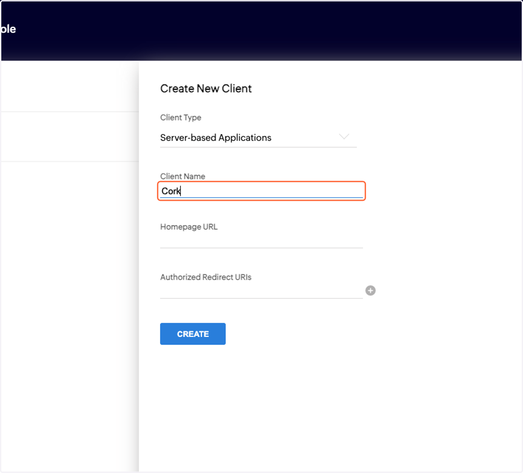Click the Client Type label
The width and height of the screenshot is (523, 473).
tap(181, 118)
